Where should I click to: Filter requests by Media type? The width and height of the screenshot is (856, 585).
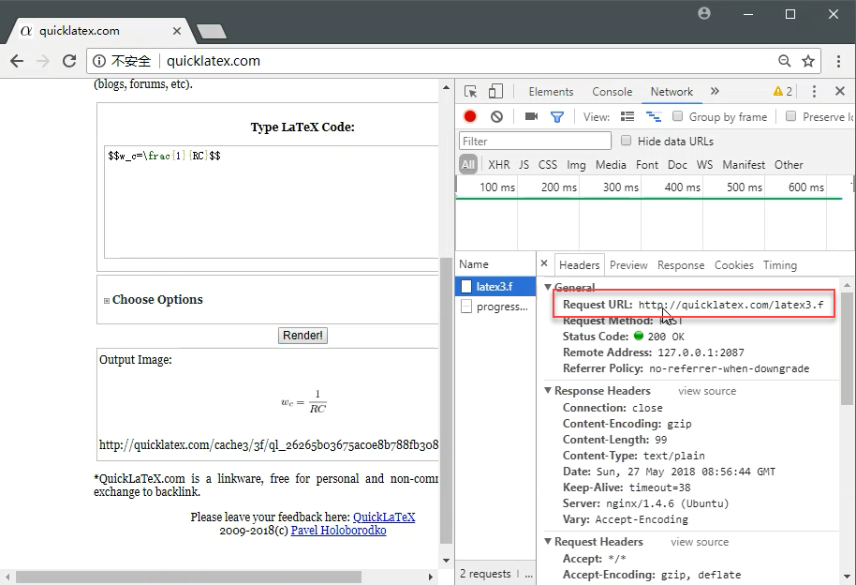(611, 165)
